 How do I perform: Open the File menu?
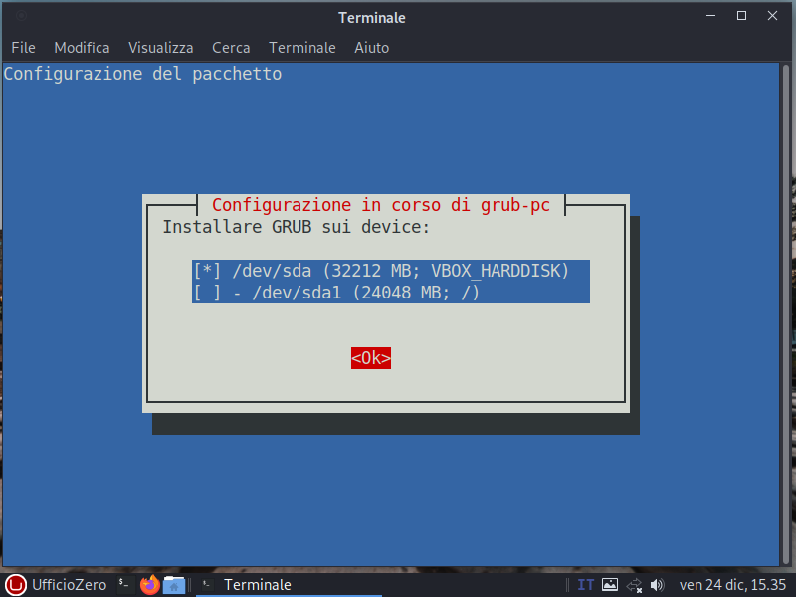23,48
